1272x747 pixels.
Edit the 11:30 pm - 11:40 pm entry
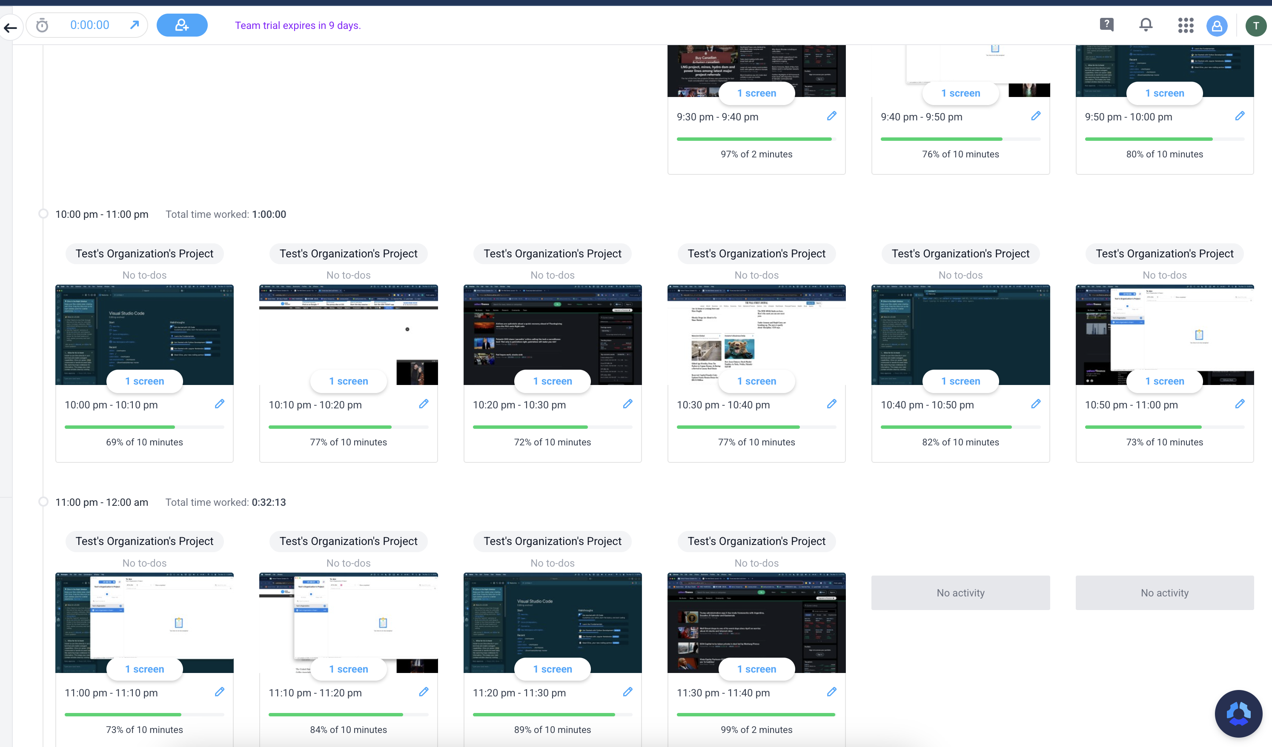point(832,692)
